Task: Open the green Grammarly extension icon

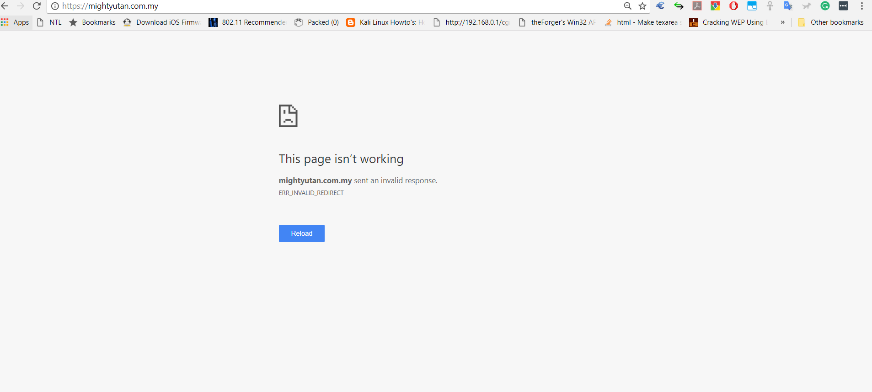Action: (x=825, y=6)
